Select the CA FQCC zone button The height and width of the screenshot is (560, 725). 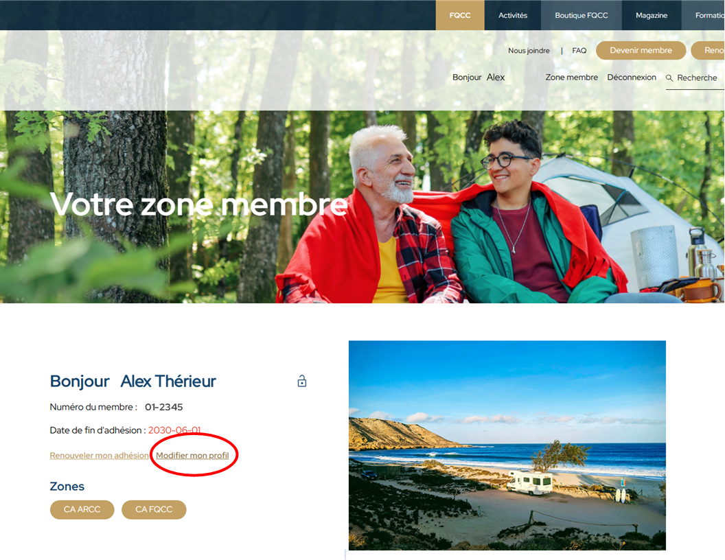(x=154, y=509)
